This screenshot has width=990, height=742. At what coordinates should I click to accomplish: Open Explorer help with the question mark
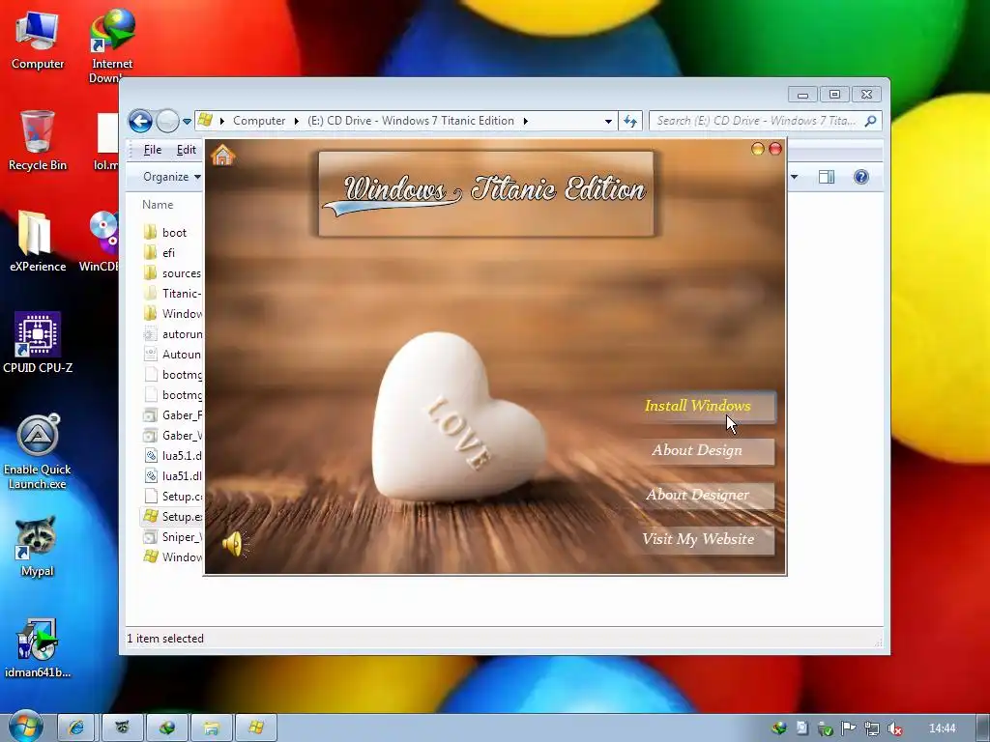click(860, 178)
